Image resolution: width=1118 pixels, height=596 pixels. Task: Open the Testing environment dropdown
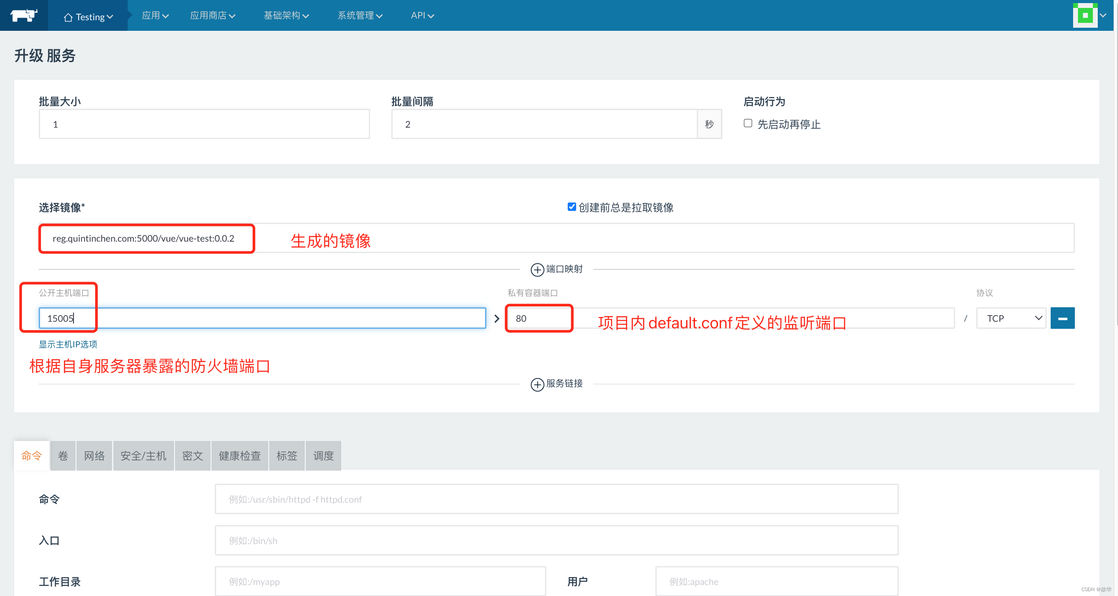88,16
